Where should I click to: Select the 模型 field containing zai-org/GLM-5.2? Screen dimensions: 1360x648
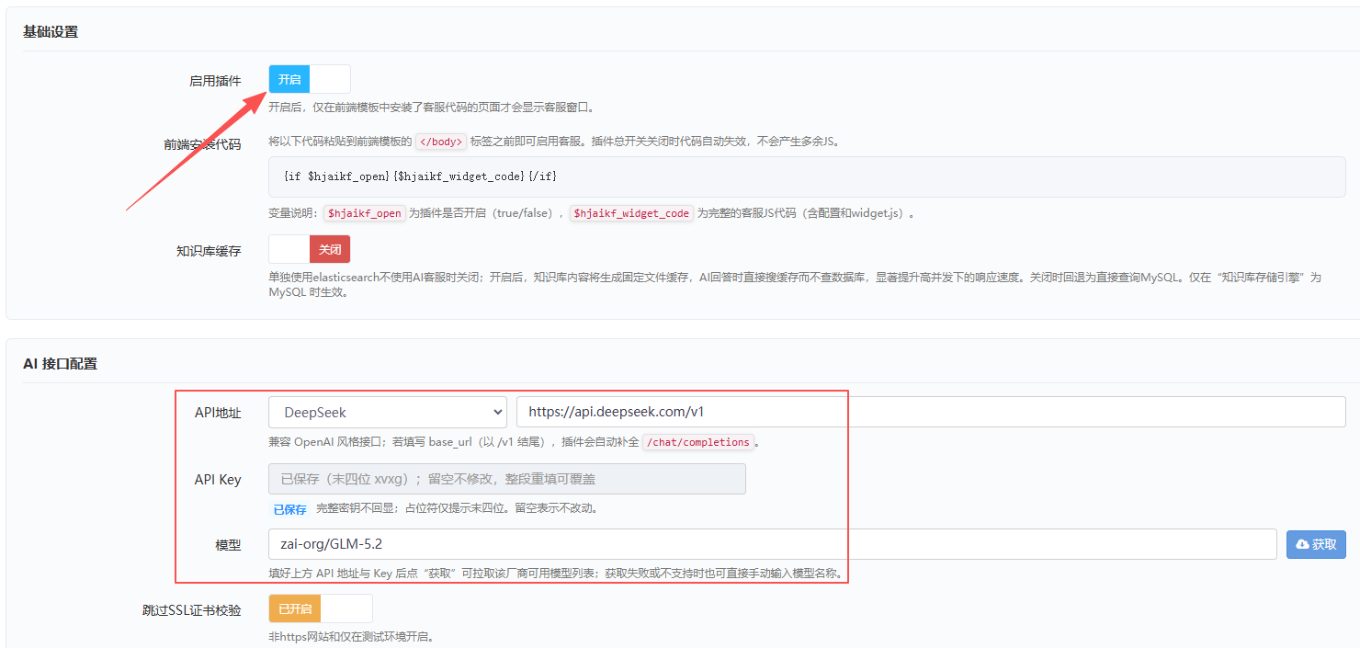[x=773, y=544]
